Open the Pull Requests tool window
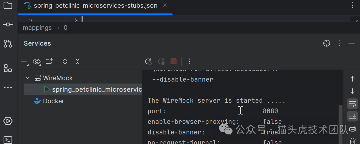This screenshot has width=360, height=144. click(x=8, y=43)
